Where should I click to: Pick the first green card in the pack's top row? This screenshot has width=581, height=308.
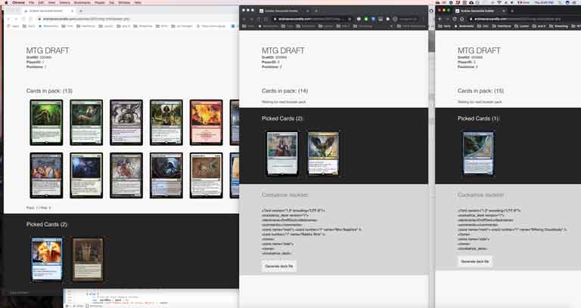46,122
